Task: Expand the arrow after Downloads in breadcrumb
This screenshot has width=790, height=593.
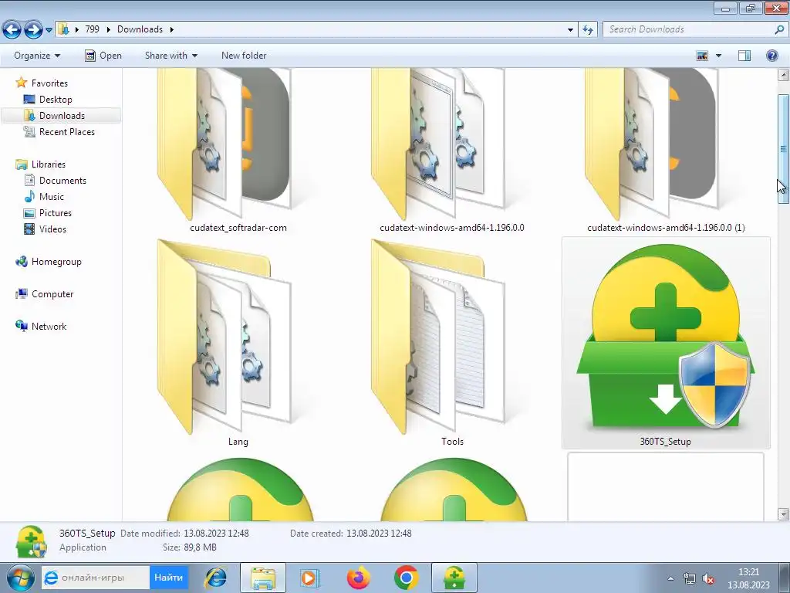Action: click(x=172, y=29)
